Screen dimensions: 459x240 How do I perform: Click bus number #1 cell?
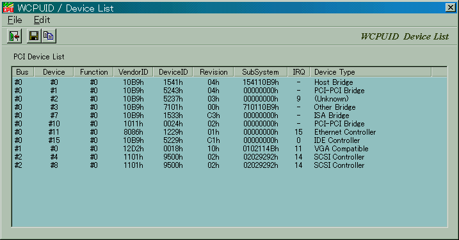click(x=18, y=149)
